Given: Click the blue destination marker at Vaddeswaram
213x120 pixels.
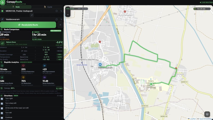Looking at the screenshot, I should [100, 64].
